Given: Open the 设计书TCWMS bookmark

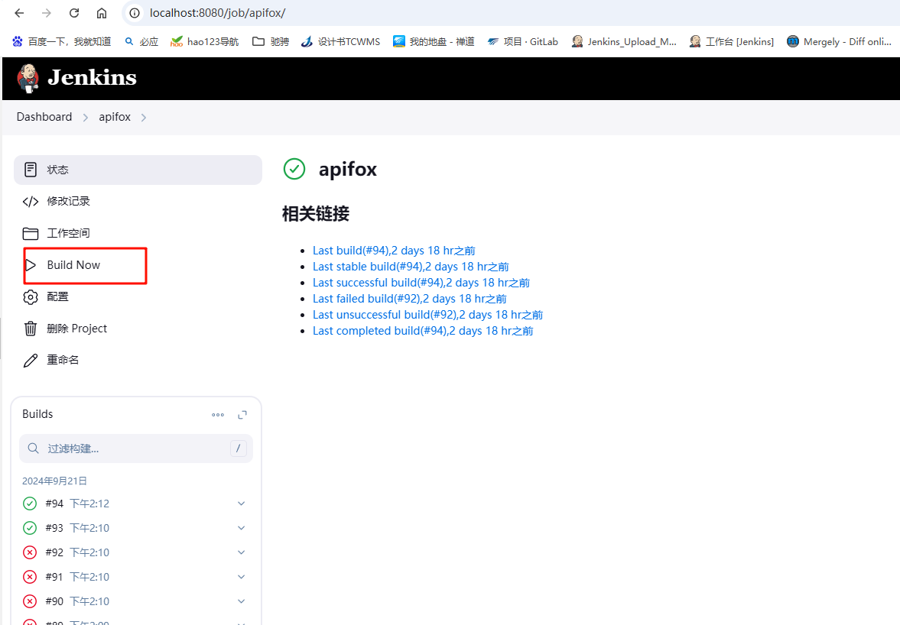Looking at the screenshot, I should tap(340, 41).
